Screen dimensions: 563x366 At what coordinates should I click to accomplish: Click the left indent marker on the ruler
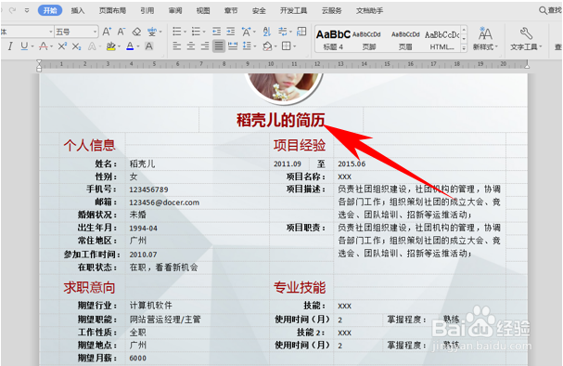click(39, 66)
